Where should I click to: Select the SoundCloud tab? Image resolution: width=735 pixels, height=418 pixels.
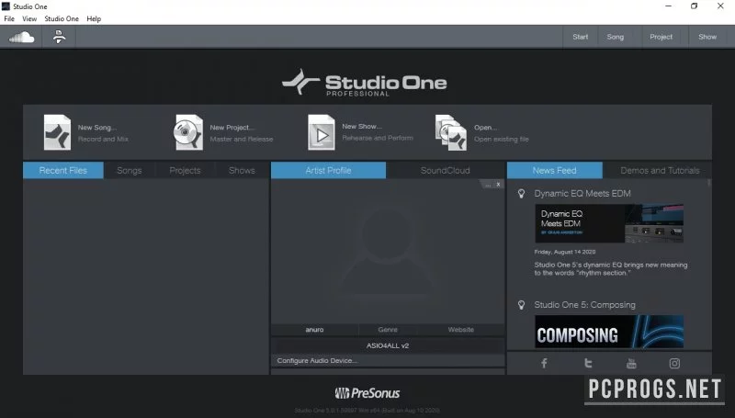point(446,171)
